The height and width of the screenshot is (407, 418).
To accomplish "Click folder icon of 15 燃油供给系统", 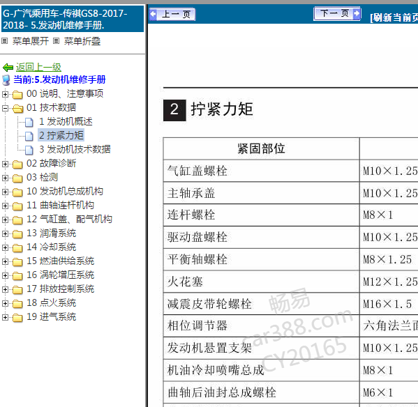I will 17,262.
